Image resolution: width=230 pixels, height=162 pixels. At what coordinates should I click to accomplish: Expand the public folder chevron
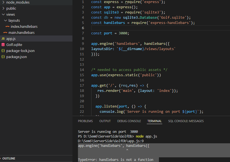point(3,9)
